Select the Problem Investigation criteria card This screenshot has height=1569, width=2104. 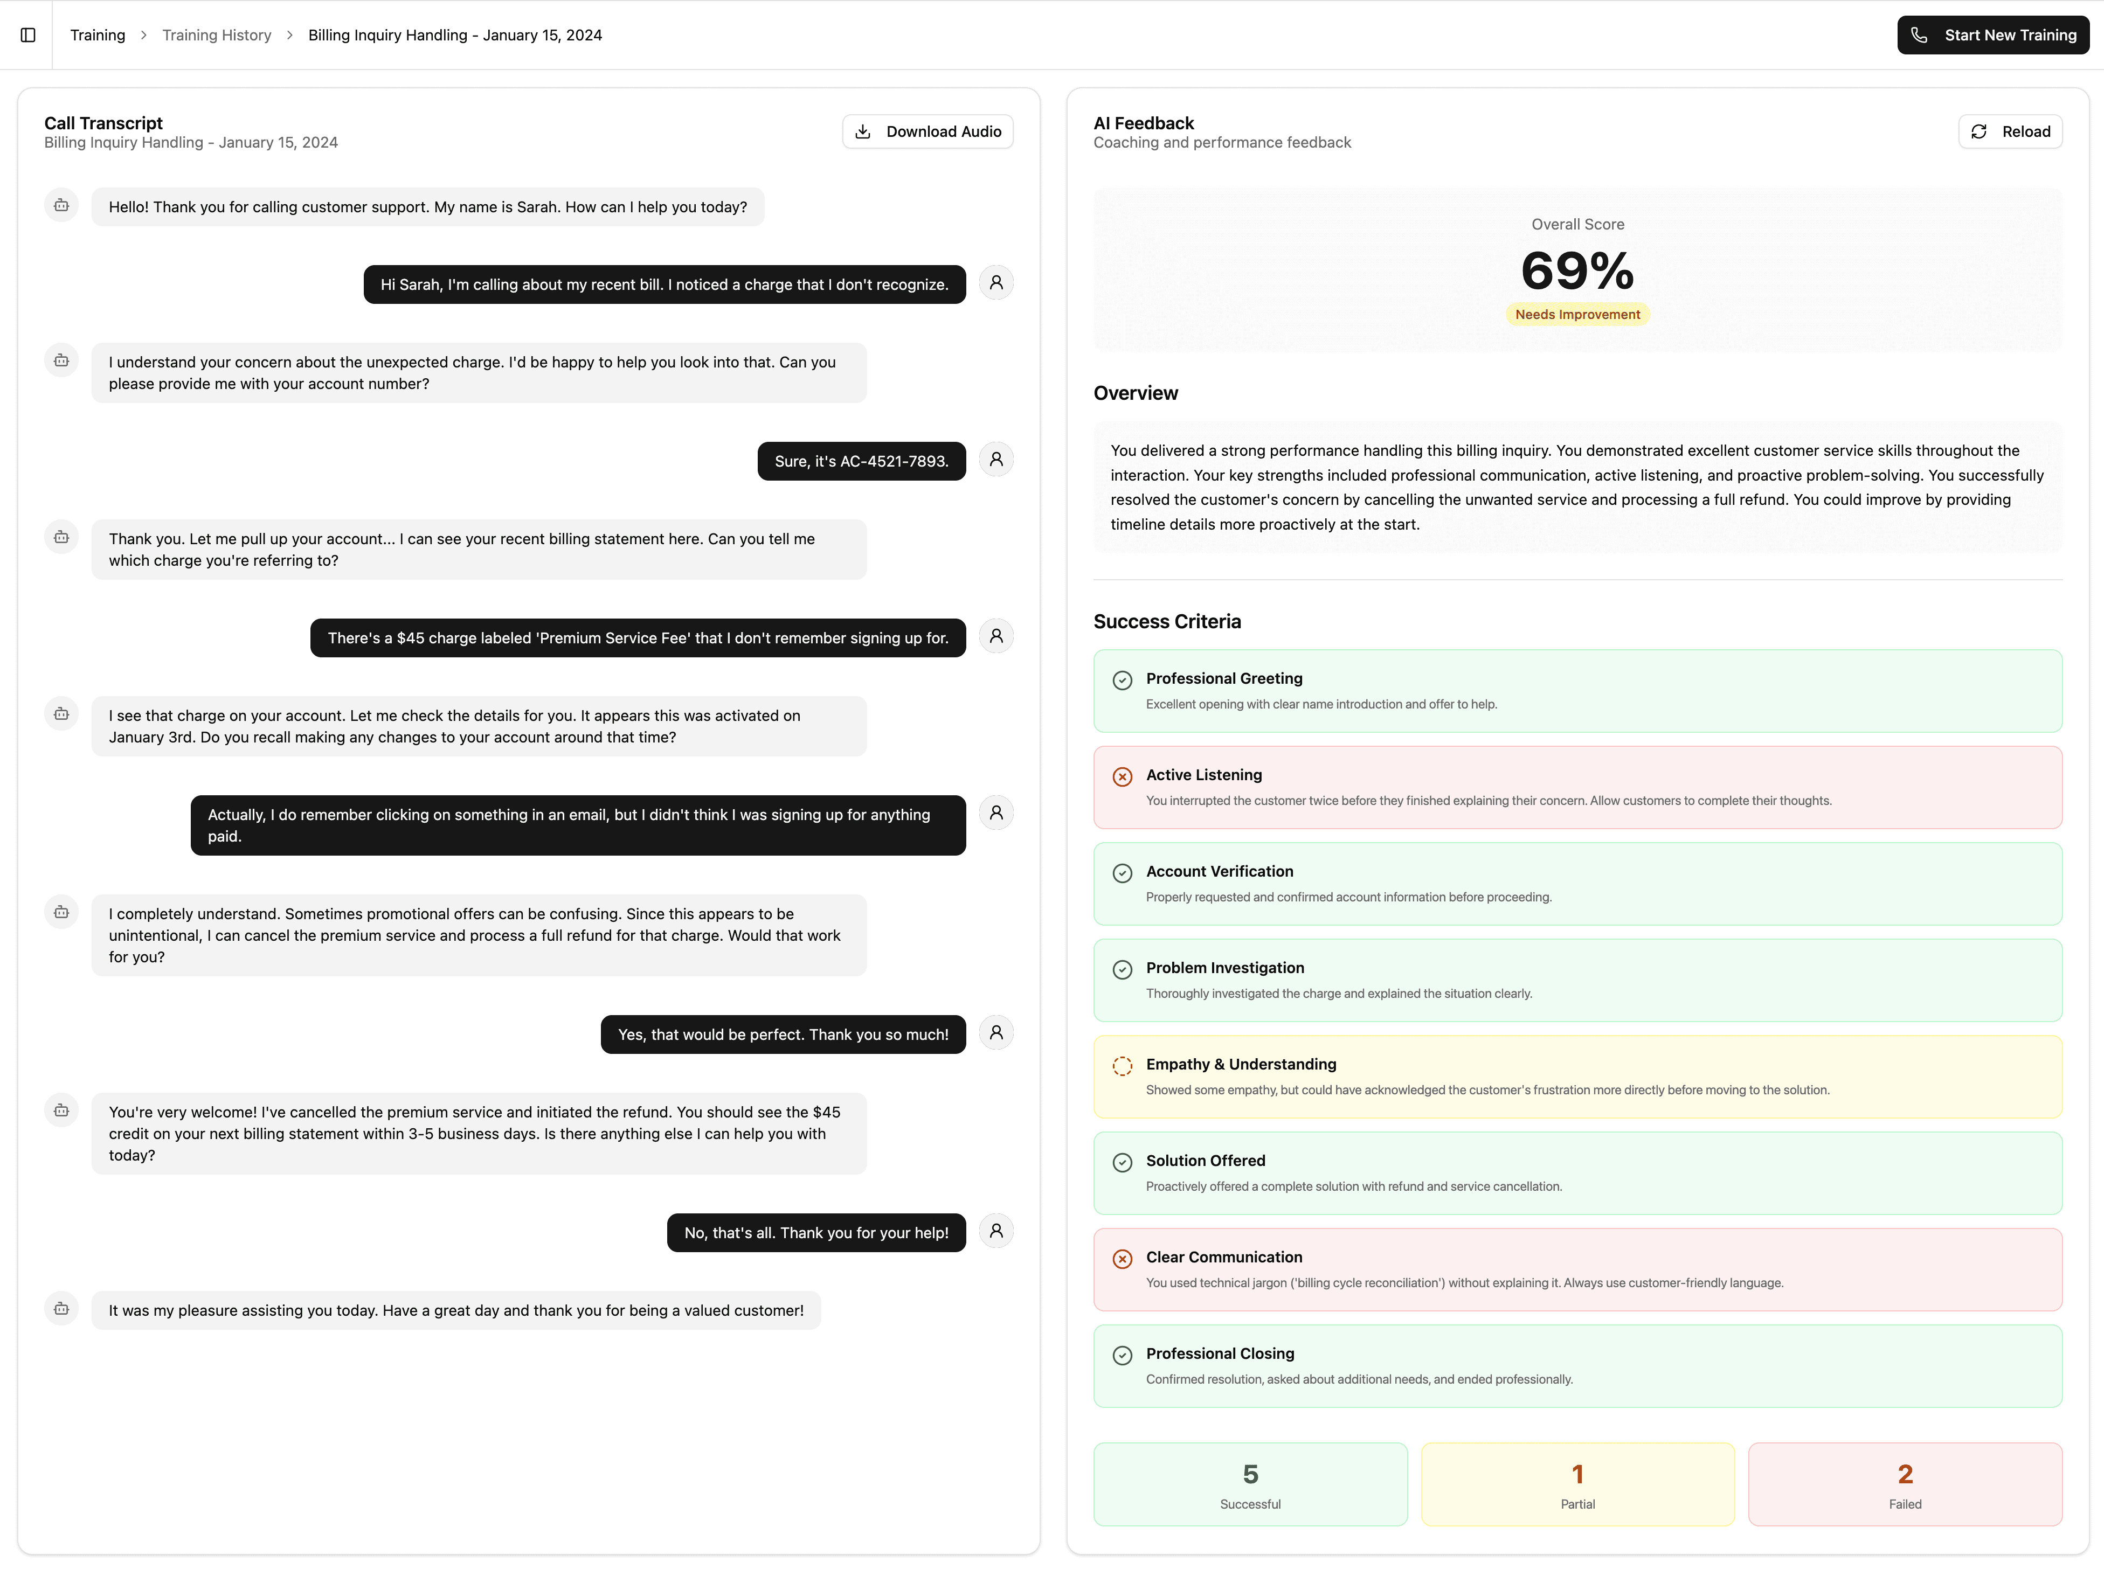1577,980
